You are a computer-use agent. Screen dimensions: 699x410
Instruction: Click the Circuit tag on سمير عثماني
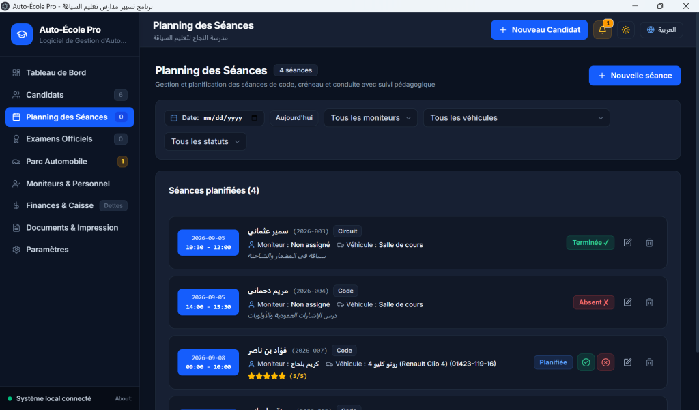(x=347, y=231)
